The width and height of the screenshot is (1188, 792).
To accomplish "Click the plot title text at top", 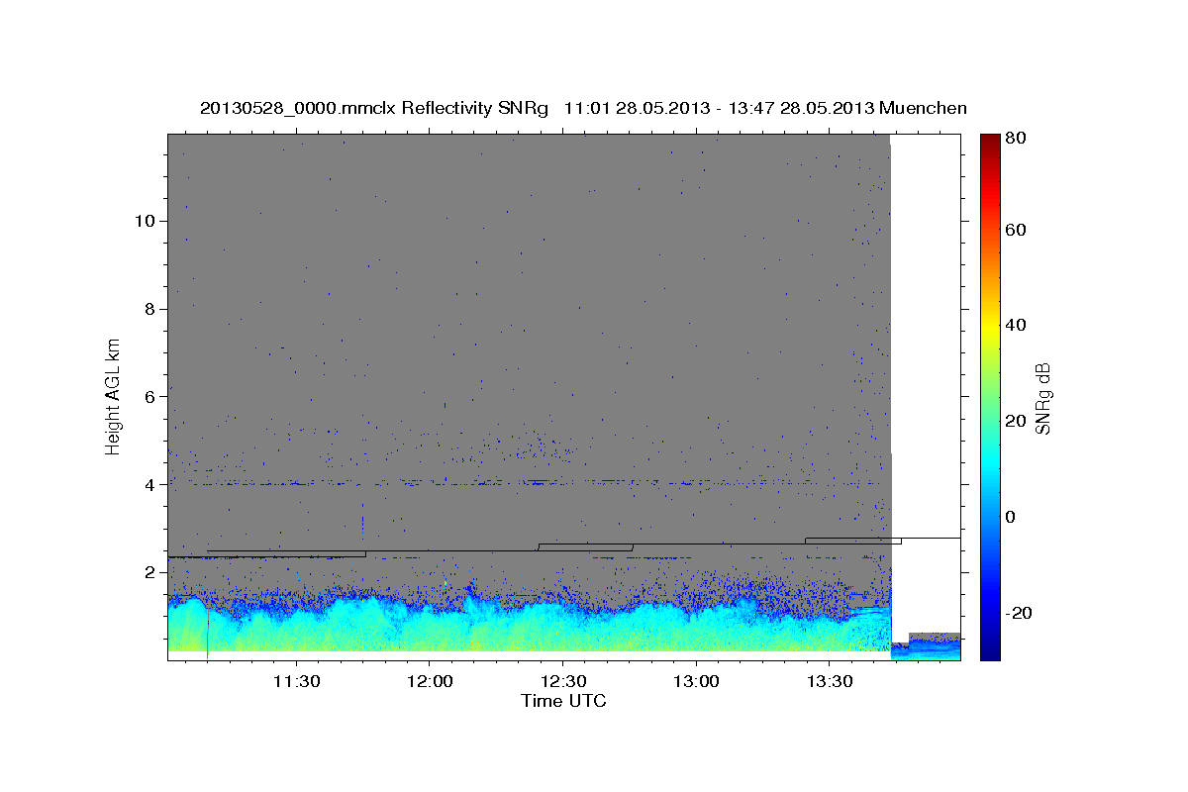I will coord(583,108).
